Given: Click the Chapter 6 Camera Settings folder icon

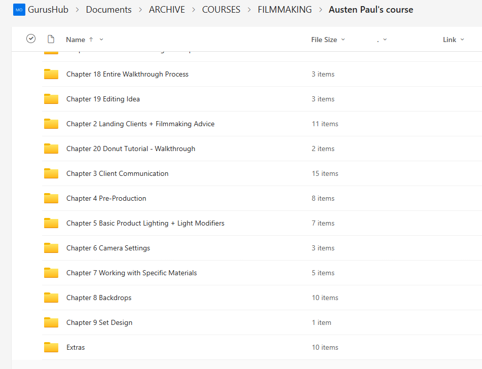Looking at the screenshot, I should (51, 248).
